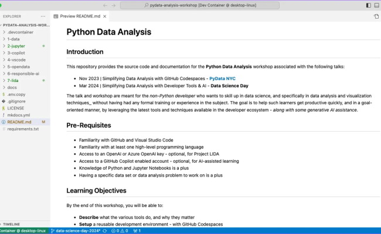The height and width of the screenshot is (234, 381).
Task: Click the forwarded ports status item
Action: (137, 231)
